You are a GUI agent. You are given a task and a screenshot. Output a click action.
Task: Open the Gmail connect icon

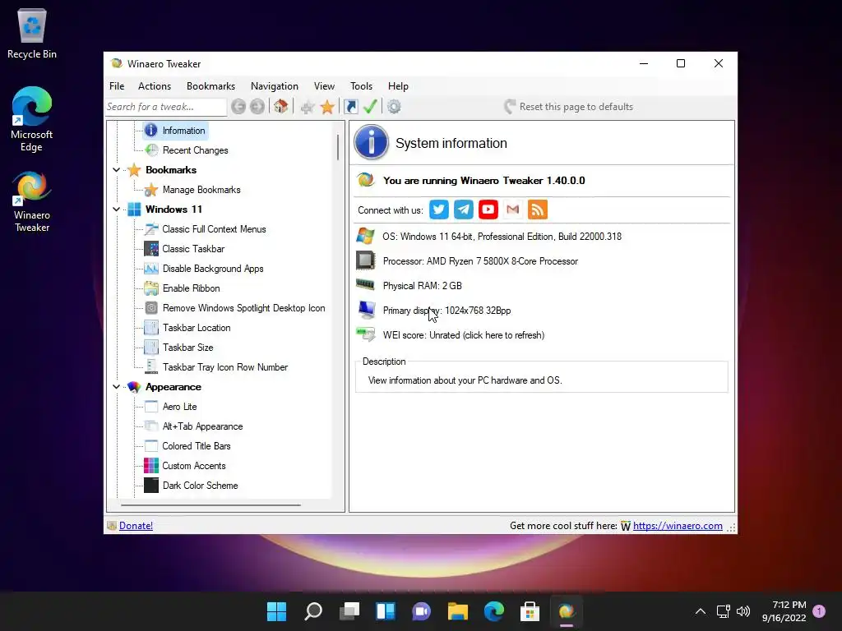tap(513, 210)
